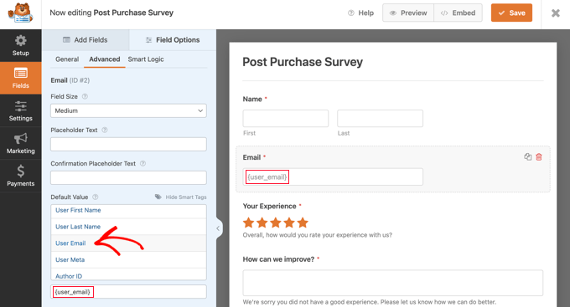Select first star of Your Experience
Viewport: 570px width, 307px height.
pos(249,222)
